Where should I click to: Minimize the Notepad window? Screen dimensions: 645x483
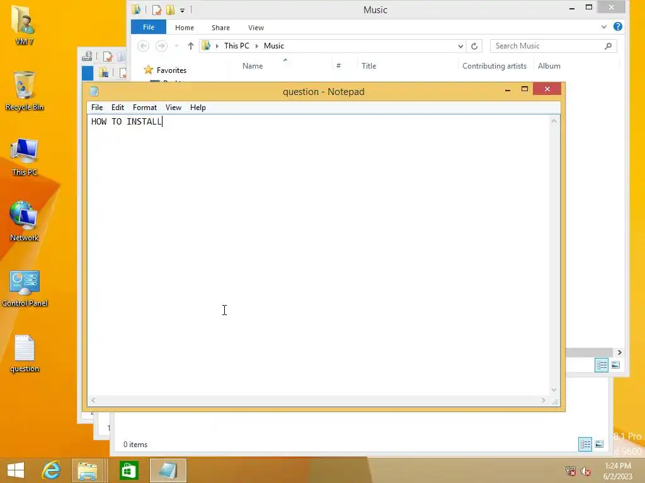[x=508, y=89]
